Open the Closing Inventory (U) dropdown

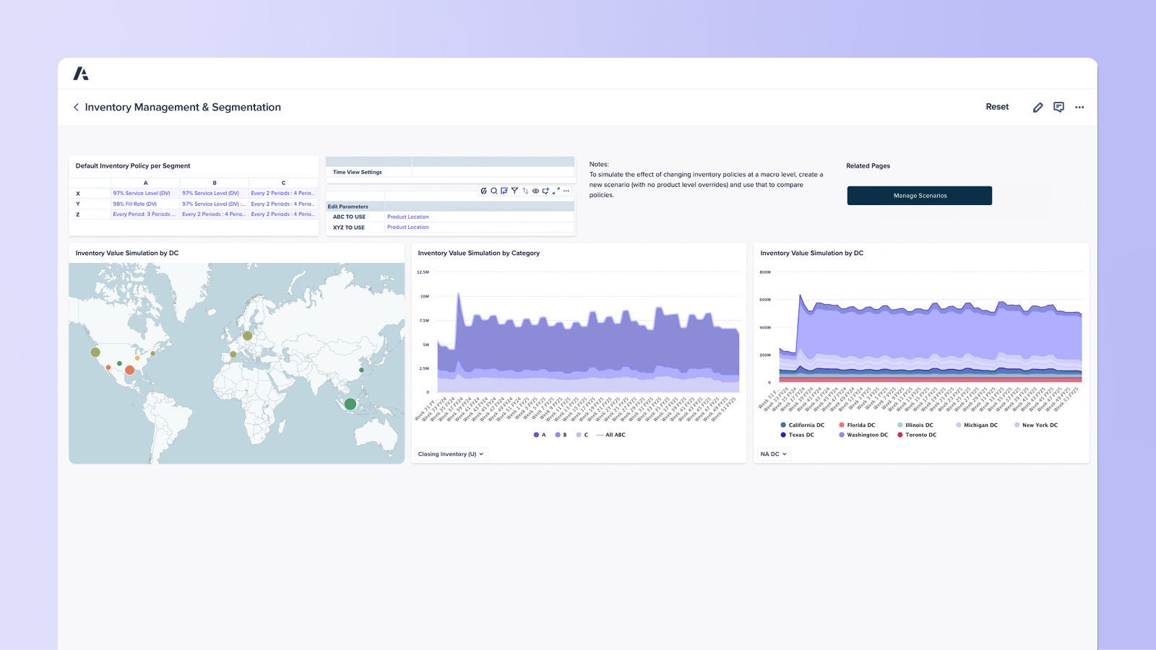coord(451,454)
